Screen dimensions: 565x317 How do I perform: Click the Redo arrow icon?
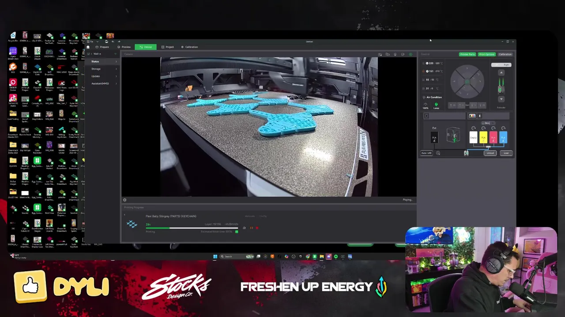coord(119,41)
